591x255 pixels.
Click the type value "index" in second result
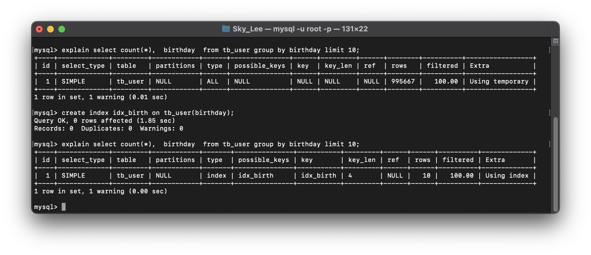point(216,176)
